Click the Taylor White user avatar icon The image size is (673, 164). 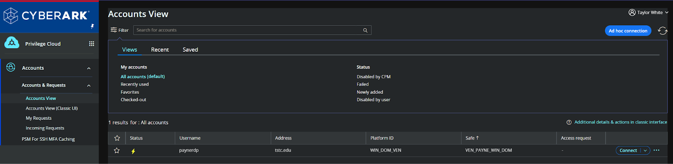point(632,12)
